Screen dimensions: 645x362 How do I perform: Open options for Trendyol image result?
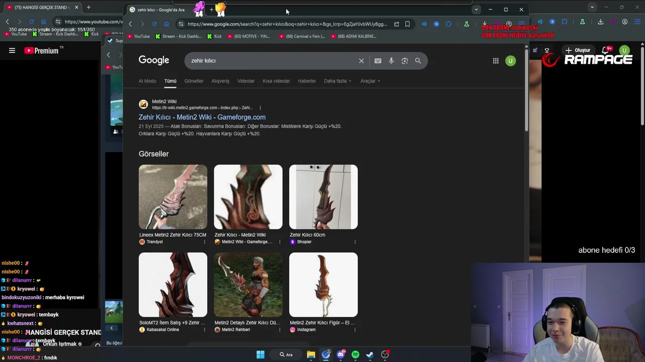pos(204,242)
